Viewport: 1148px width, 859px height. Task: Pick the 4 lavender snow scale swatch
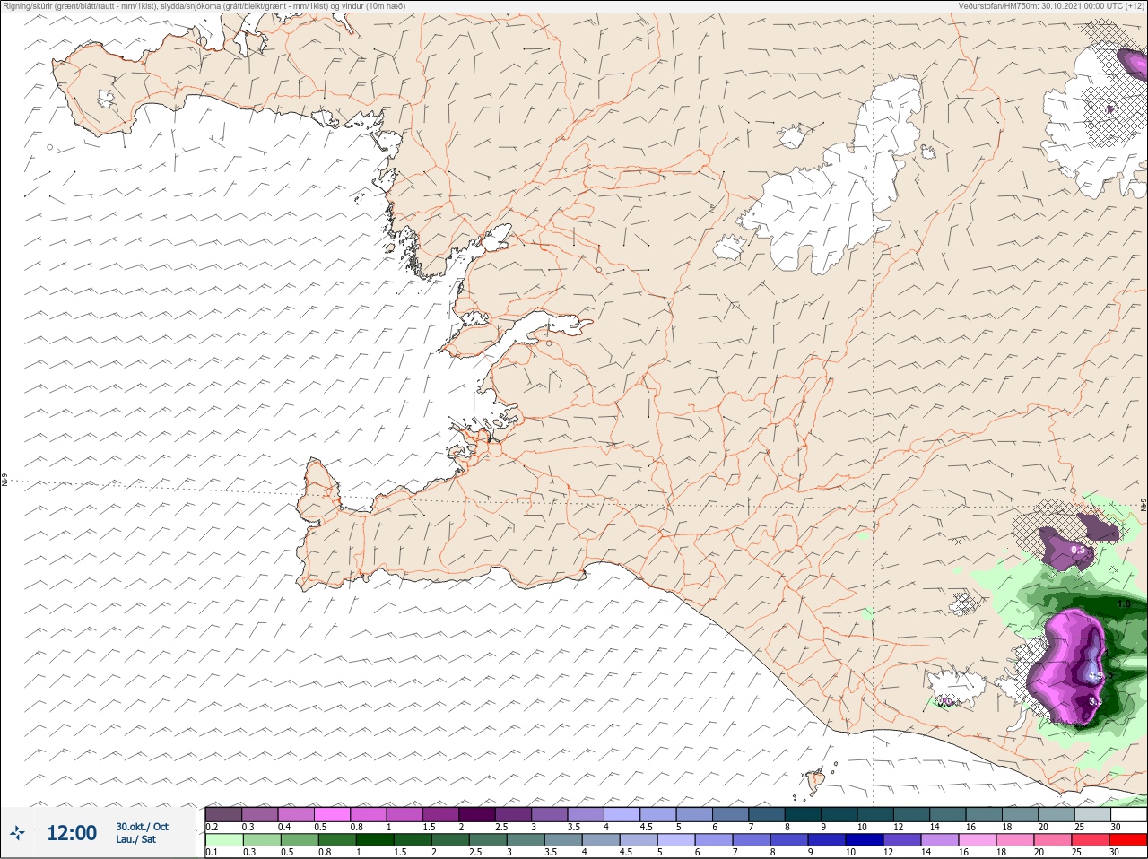click(623, 815)
